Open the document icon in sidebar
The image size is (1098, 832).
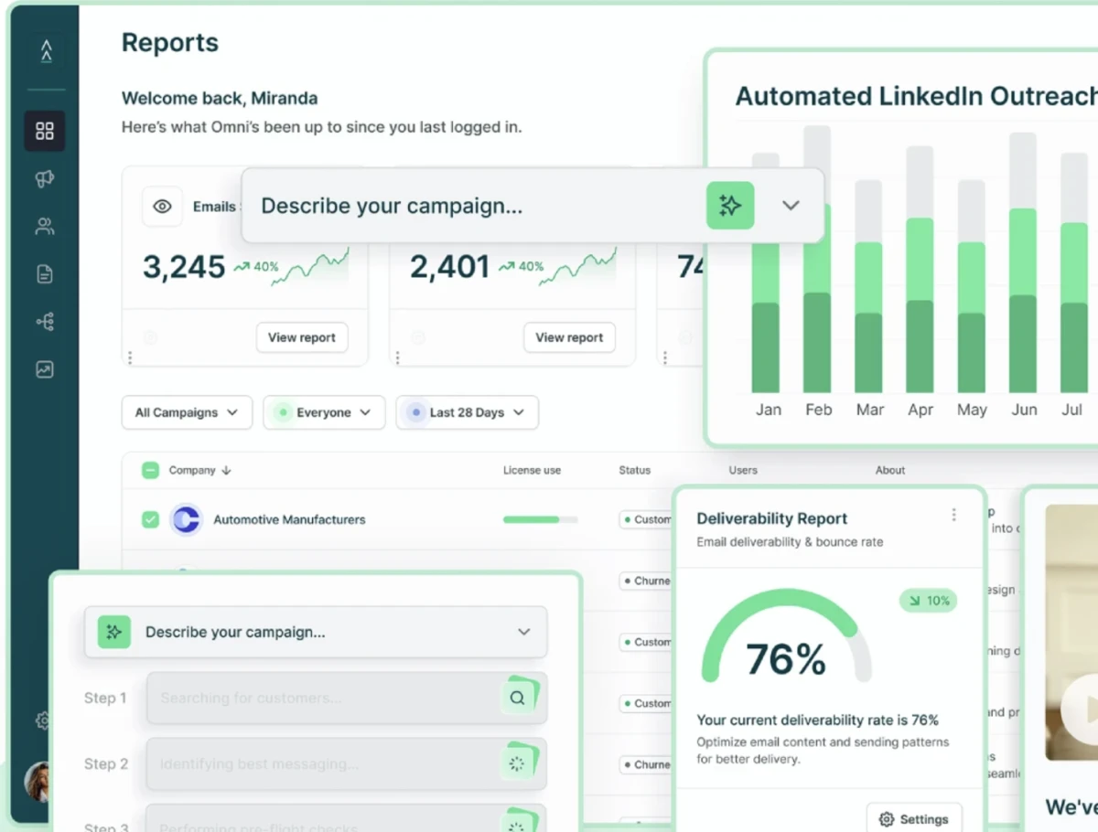(x=45, y=274)
